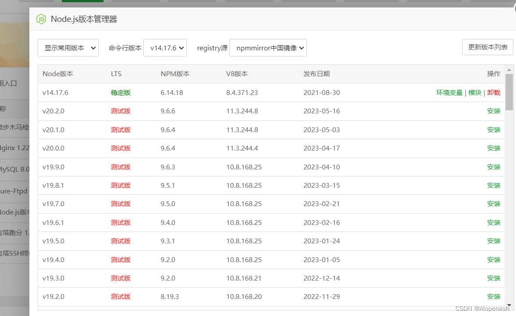Click the 稳定版 label for v14.17.6
Viewport: 516px width, 316px height.
(121, 93)
